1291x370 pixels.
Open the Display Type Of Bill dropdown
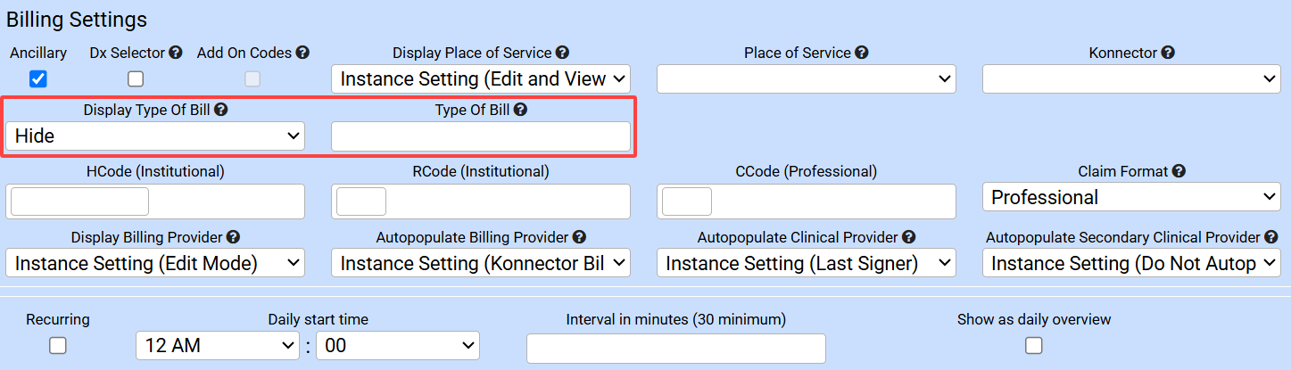point(155,136)
